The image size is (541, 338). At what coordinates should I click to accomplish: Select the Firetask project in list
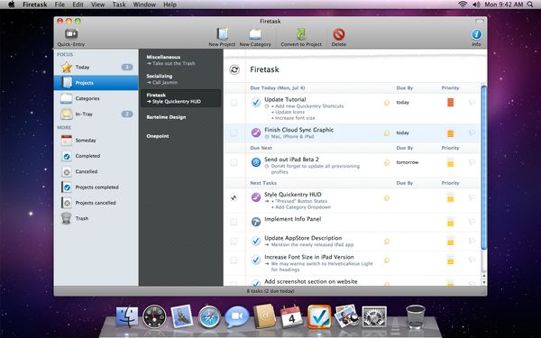pos(181,98)
